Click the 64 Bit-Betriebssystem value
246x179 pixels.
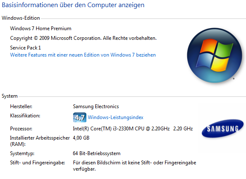[97, 153]
